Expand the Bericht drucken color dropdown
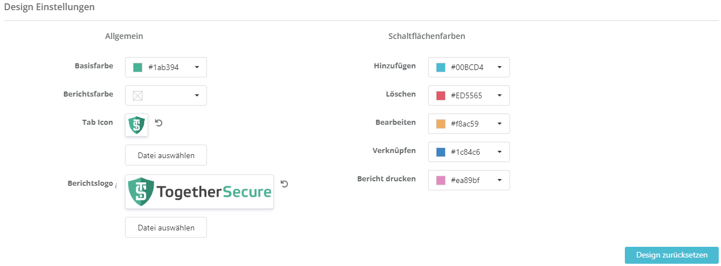The image size is (721, 266). point(499,180)
